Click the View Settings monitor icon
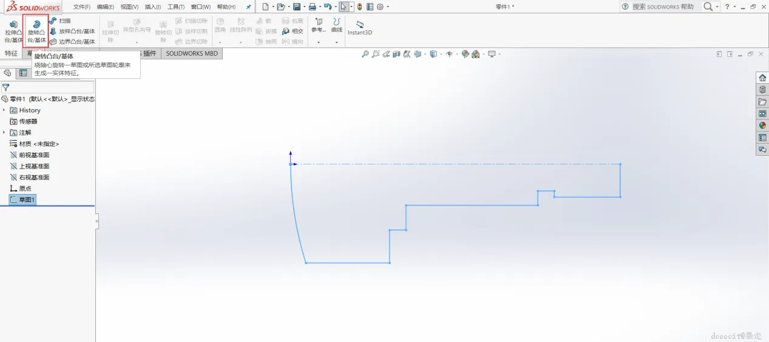Image resolution: width=769 pixels, height=342 pixels. (x=492, y=54)
